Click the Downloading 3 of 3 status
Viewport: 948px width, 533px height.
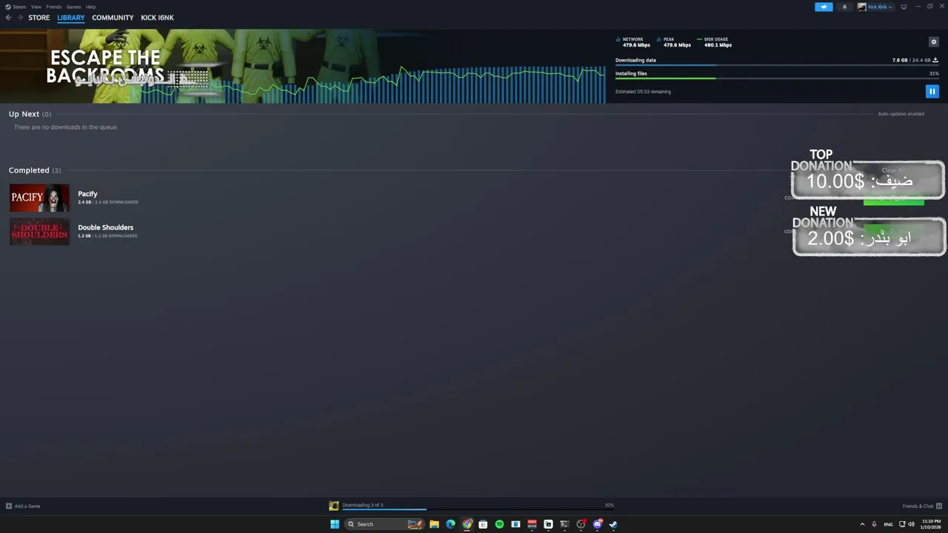[363, 505]
